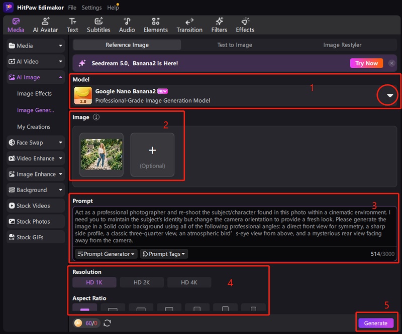402x334 pixels.
Task: Click the Image info icon
Action: click(96, 117)
